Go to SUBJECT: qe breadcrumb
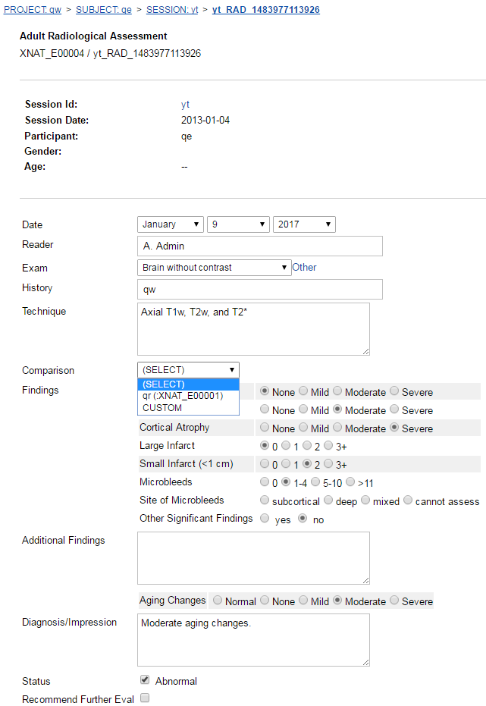Viewport: 486px width, 706px height. [104, 10]
